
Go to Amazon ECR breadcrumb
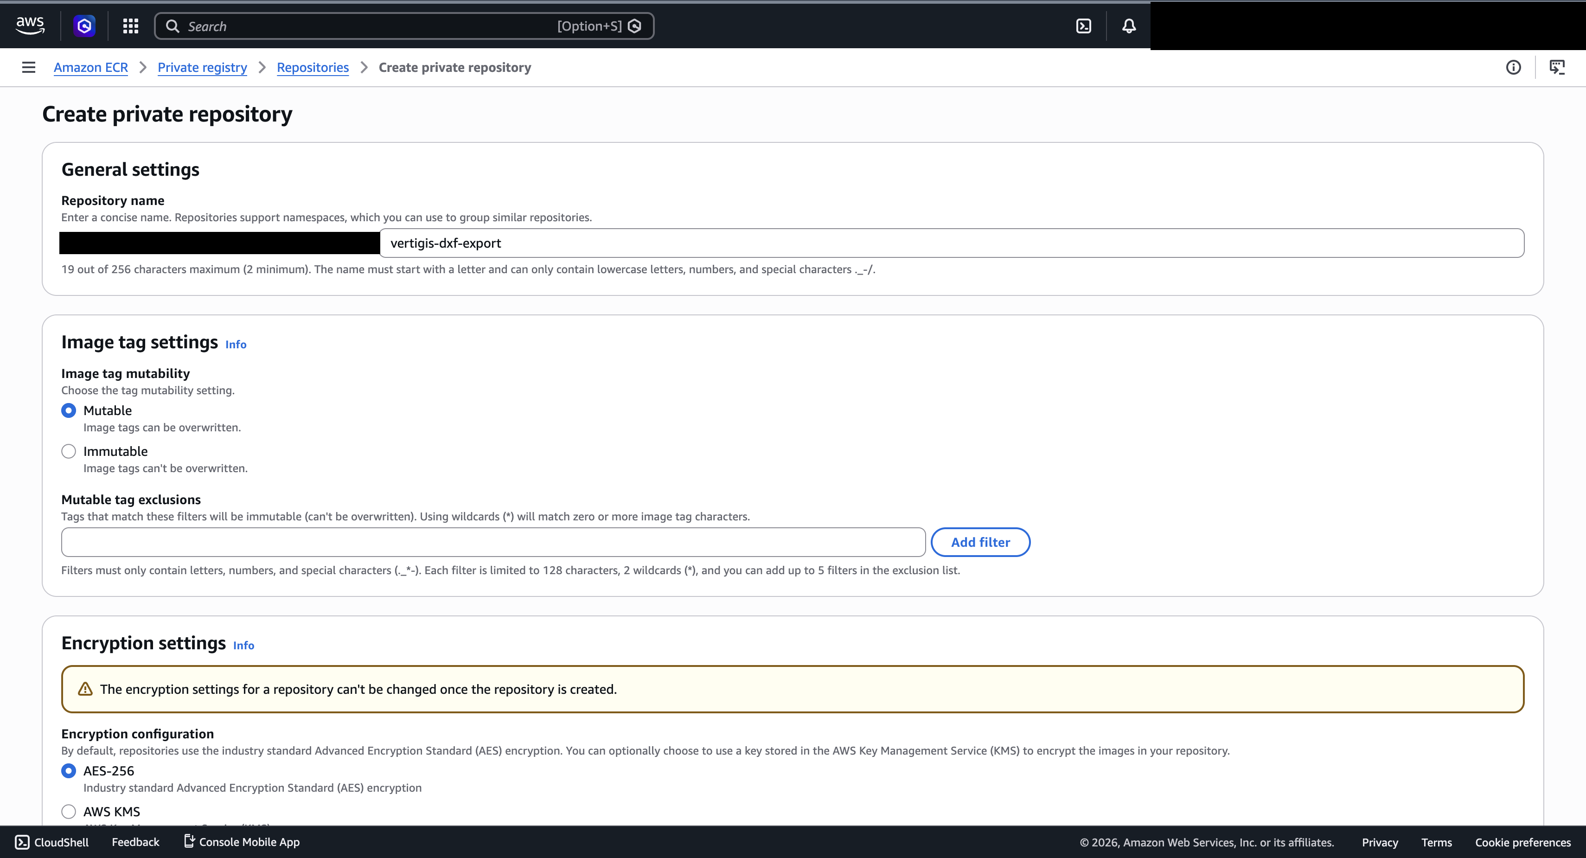90,67
